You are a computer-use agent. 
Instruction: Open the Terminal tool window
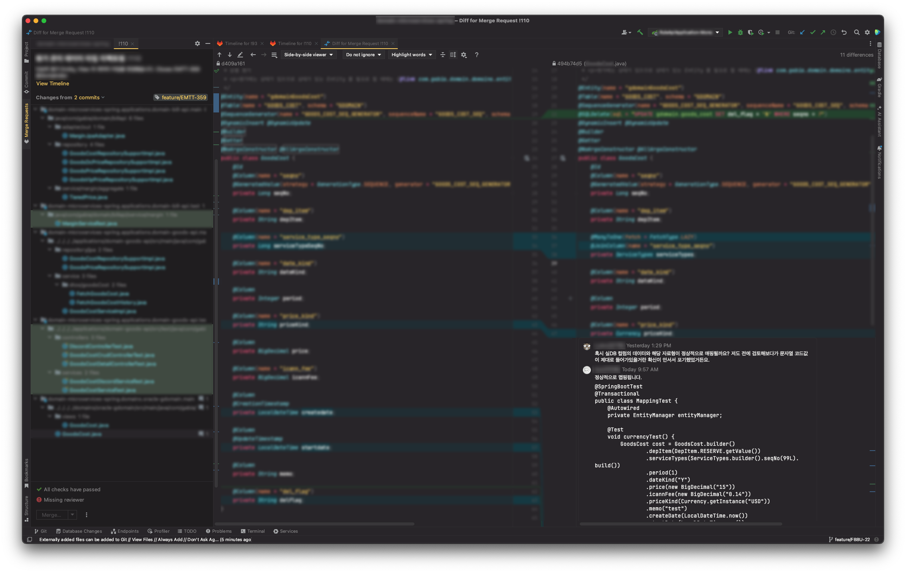[x=253, y=531]
